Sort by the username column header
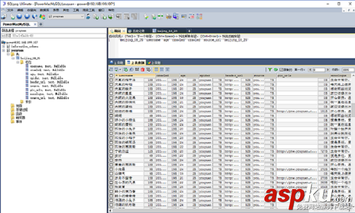Viewport: 355px width, 213px height. (135, 76)
